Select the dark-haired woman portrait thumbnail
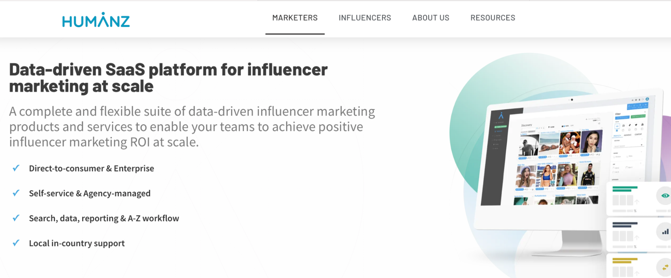Viewport: 671px width, 278px height. click(591, 141)
